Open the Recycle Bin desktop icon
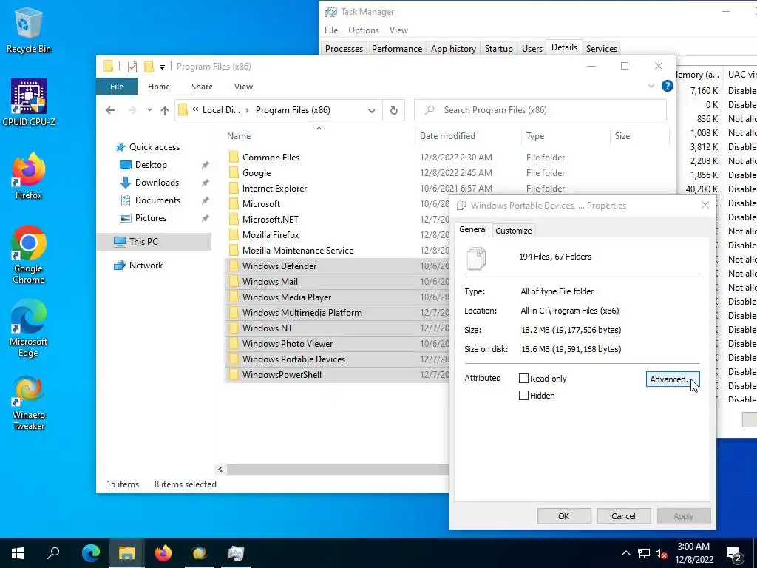This screenshot has height=568, width=757. pos(29,31)
